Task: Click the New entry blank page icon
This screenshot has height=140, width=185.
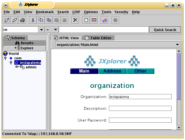Action: pyautogui.click(x=86, y=20)
